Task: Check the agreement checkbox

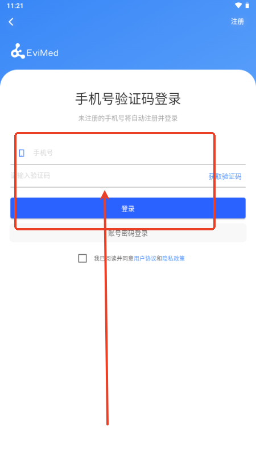Action: tap(82, 258)
